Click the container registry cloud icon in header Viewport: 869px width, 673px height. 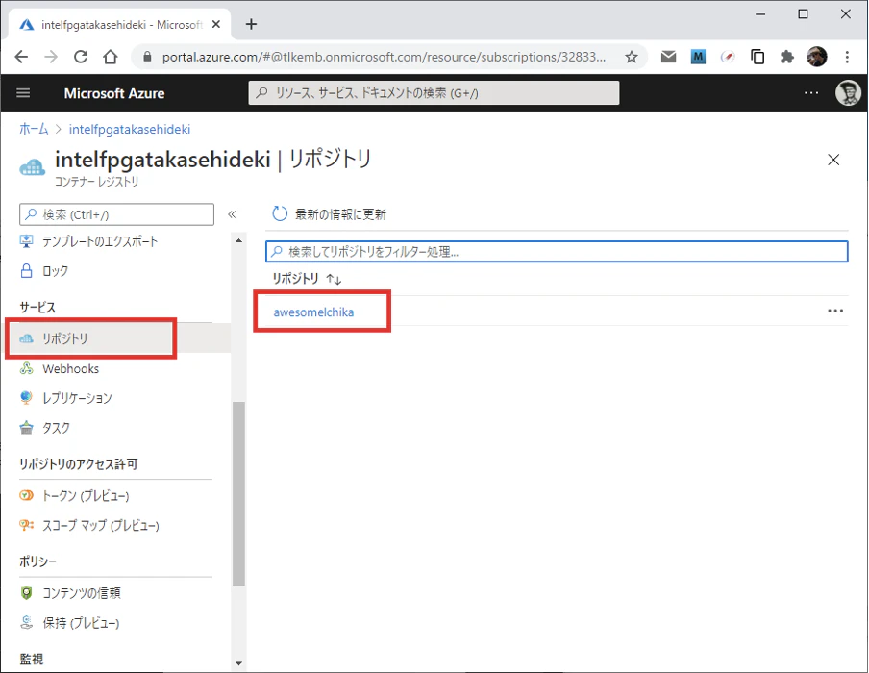[32, 167]
